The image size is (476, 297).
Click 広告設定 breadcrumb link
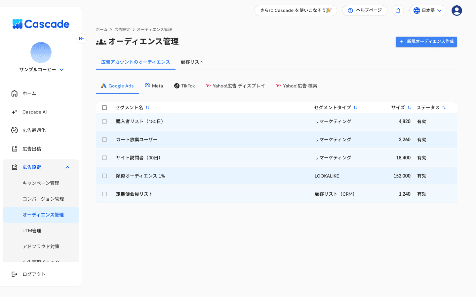tap(122, 30)
